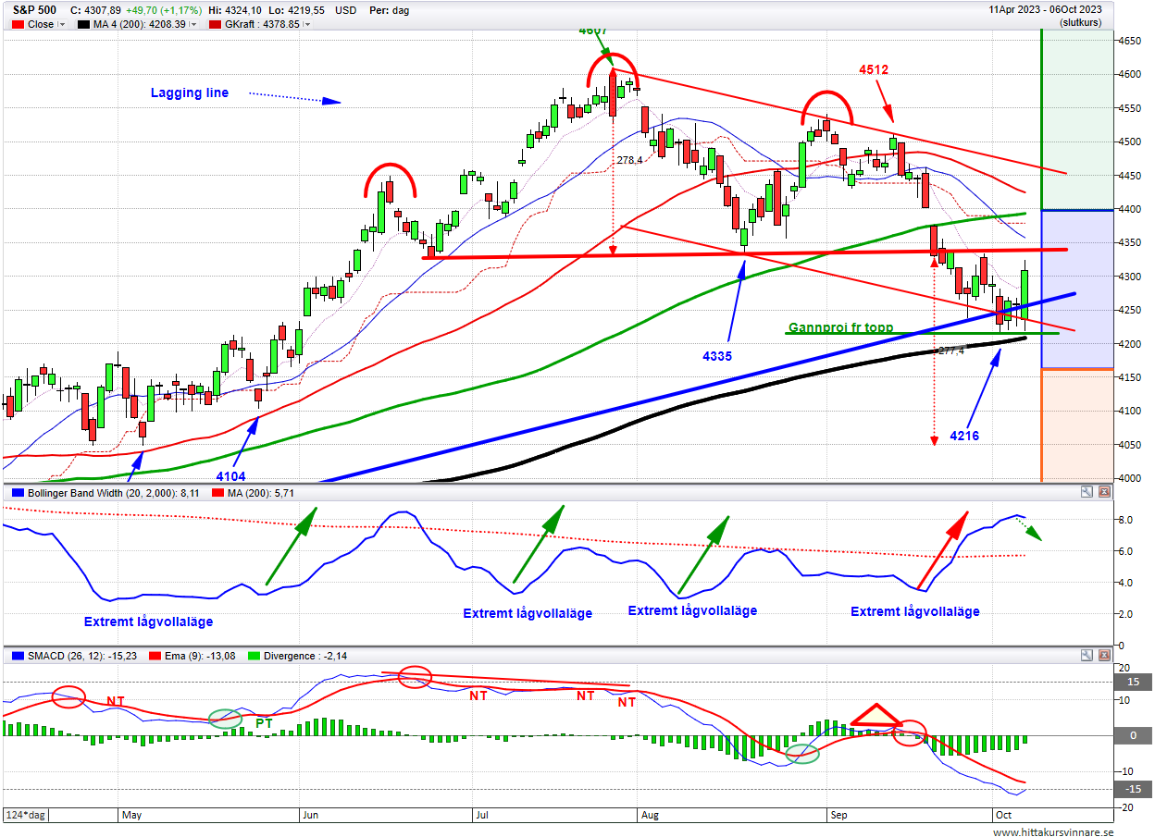Click the Jul label on time axis
The width and height of the screenshot is (1155, 837).
tap(481, 816)
